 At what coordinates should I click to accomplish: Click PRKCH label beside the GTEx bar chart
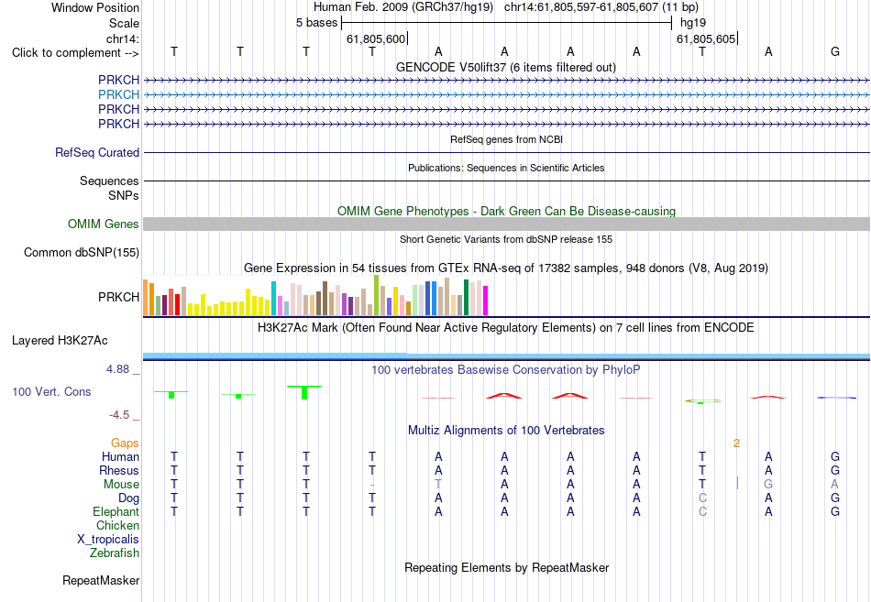tap(118, 297)
